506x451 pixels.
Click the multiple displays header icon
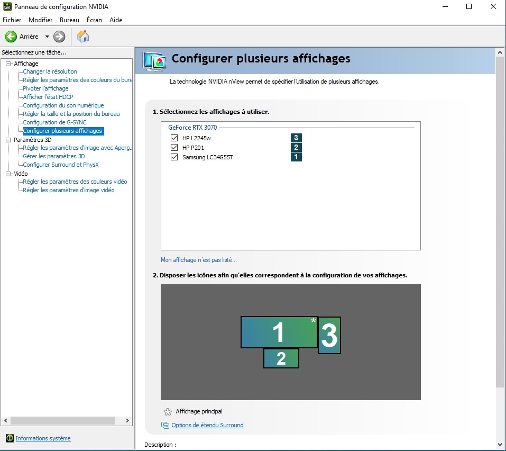[154, 61]
